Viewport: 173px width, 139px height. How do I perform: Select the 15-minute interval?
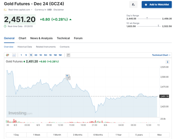click(x=31, y=55)
